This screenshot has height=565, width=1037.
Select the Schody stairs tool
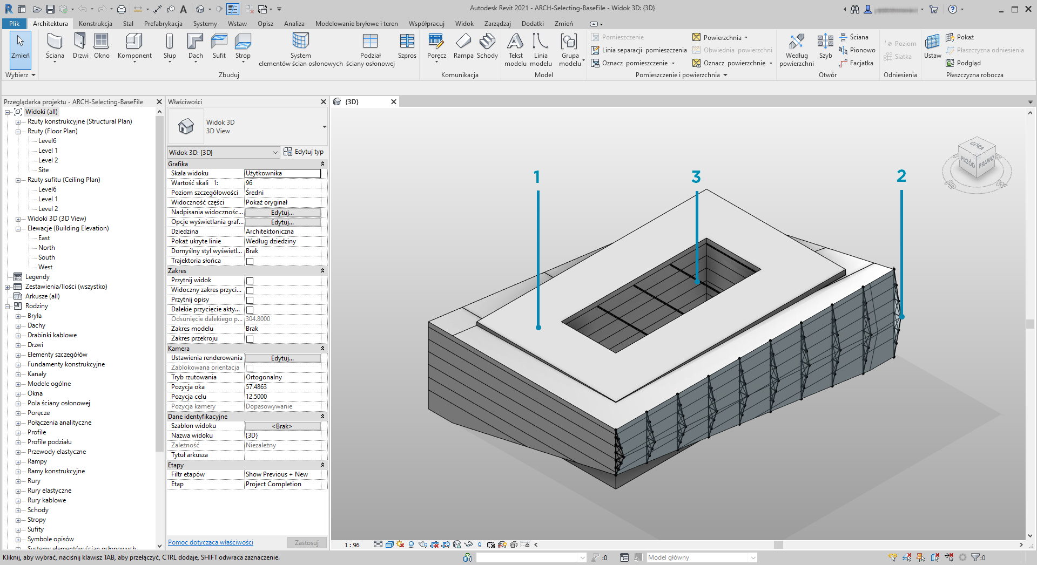[x=487, y=46]
